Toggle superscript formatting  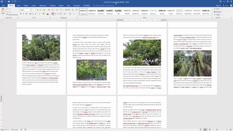tap(36, 14)
